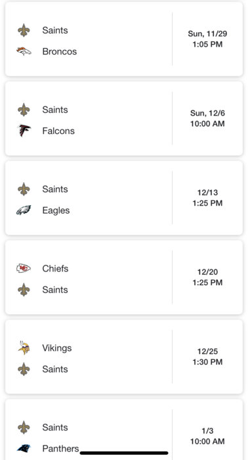Viewport: 248px width, 460px height.
Task: Open the Broncos team name link
Action: pos(60,51)
